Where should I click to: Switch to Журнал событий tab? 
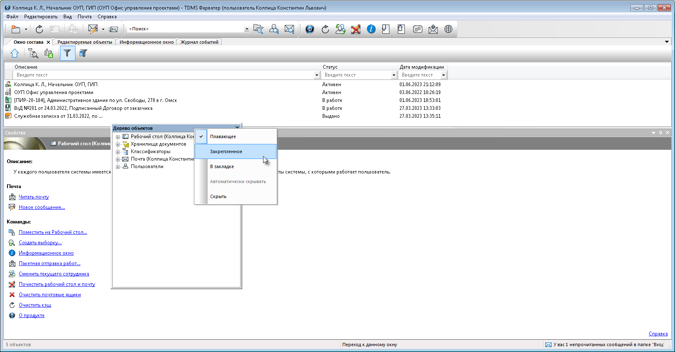(x=199, y=42)
